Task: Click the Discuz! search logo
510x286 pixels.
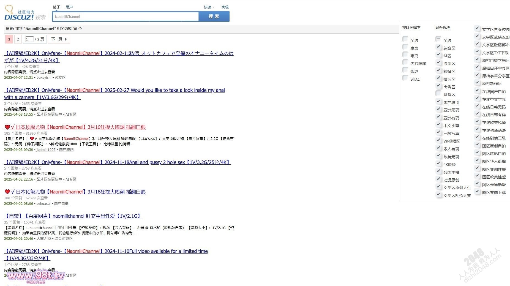Action: pyautogui.click(x=25, y=13)
